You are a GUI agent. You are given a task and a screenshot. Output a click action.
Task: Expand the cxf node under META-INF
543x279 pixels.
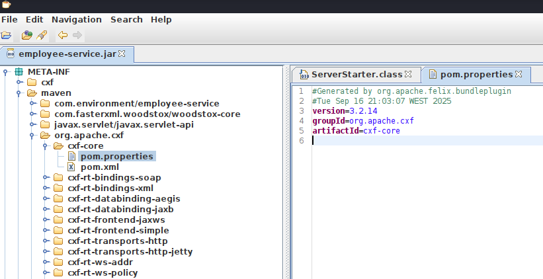coord(19,83)
